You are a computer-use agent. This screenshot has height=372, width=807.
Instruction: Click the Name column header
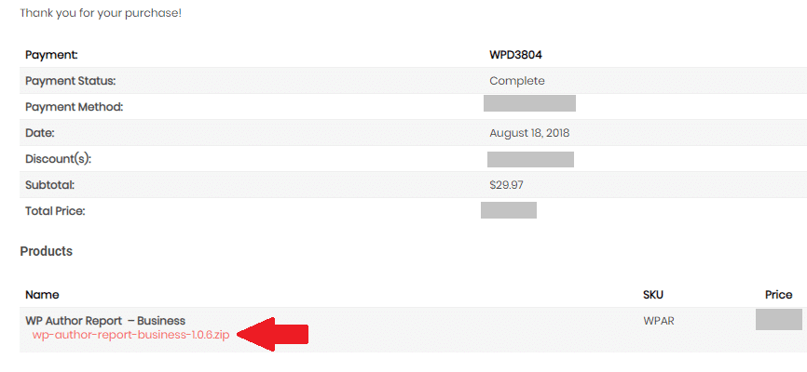42,295
